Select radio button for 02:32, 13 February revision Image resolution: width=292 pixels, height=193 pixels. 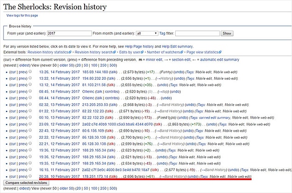coord(30,104)
